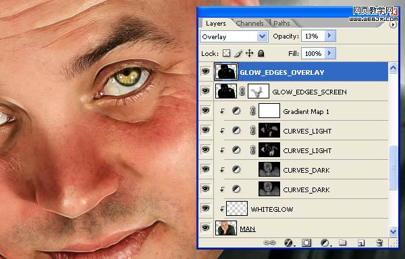Select GLOW_EDGES_OVERLAY layer thumbnail
Image resolution: width=405 pixels, height=259 pixels.
click(x=225, y=71)
